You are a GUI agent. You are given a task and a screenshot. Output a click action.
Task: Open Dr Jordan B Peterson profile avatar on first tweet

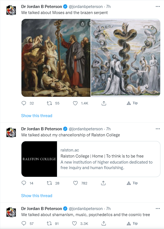click(x=11, y=10)
